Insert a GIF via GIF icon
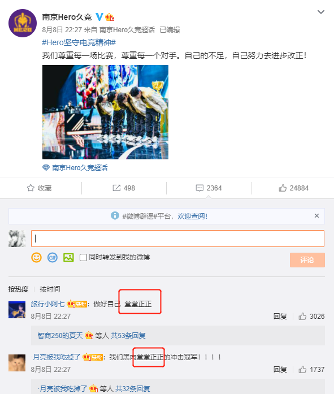This screenshot has height=394, width=334. 53,258
